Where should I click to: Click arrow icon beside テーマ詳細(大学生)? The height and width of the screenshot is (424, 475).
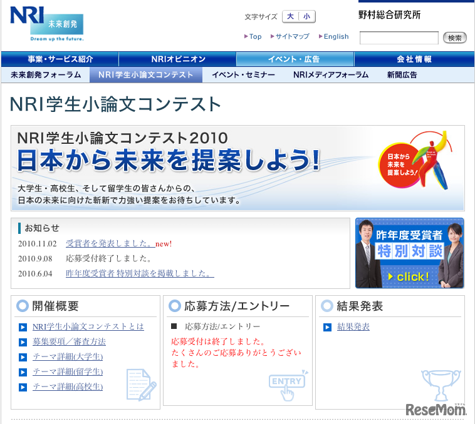click(x=23, y=357)
